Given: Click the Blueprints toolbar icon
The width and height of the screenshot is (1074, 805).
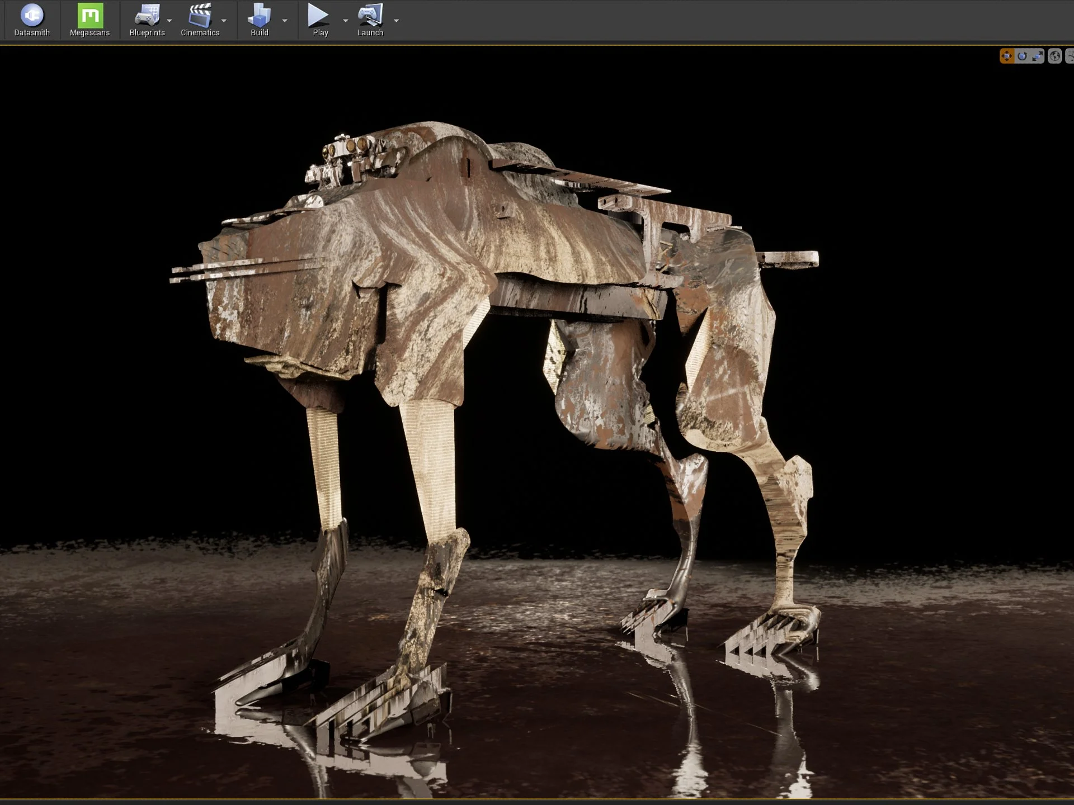Looking at the screenshot, I should pos(147,16).
